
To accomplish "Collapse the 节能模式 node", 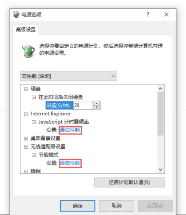I will point(34,155).
